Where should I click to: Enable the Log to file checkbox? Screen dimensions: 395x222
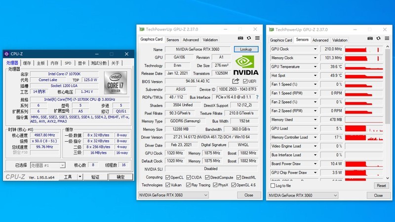point(273,185)
